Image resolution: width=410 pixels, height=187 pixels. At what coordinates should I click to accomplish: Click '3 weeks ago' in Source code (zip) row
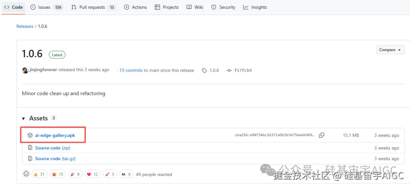pyautogui.click(x=387, y=148)
